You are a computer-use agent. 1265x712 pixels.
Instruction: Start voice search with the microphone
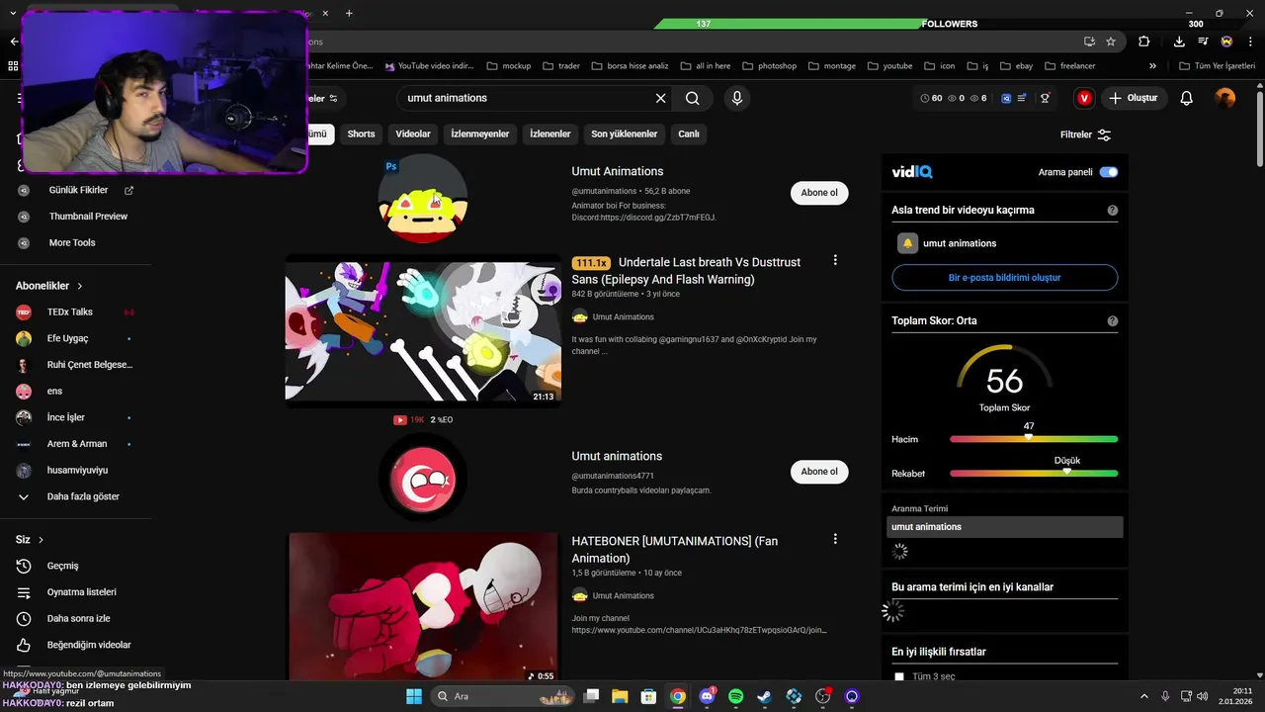736,98
